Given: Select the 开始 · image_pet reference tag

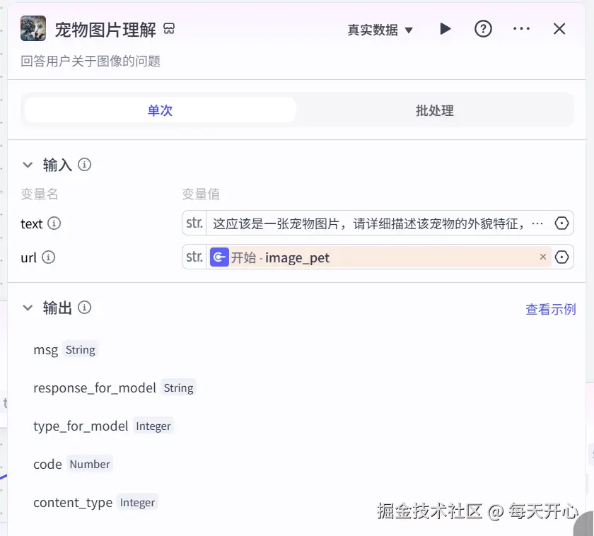Looking at the screenshot, I should coord(380,257).
